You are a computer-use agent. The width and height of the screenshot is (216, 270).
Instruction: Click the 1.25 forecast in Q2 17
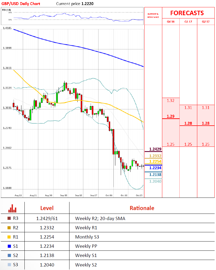206,144
